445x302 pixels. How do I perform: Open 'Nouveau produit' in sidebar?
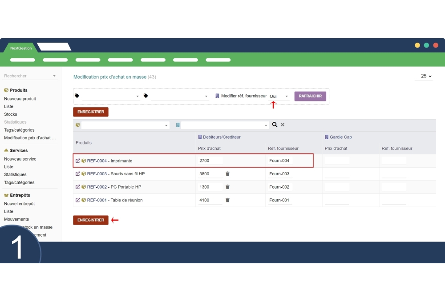point(20,99)
